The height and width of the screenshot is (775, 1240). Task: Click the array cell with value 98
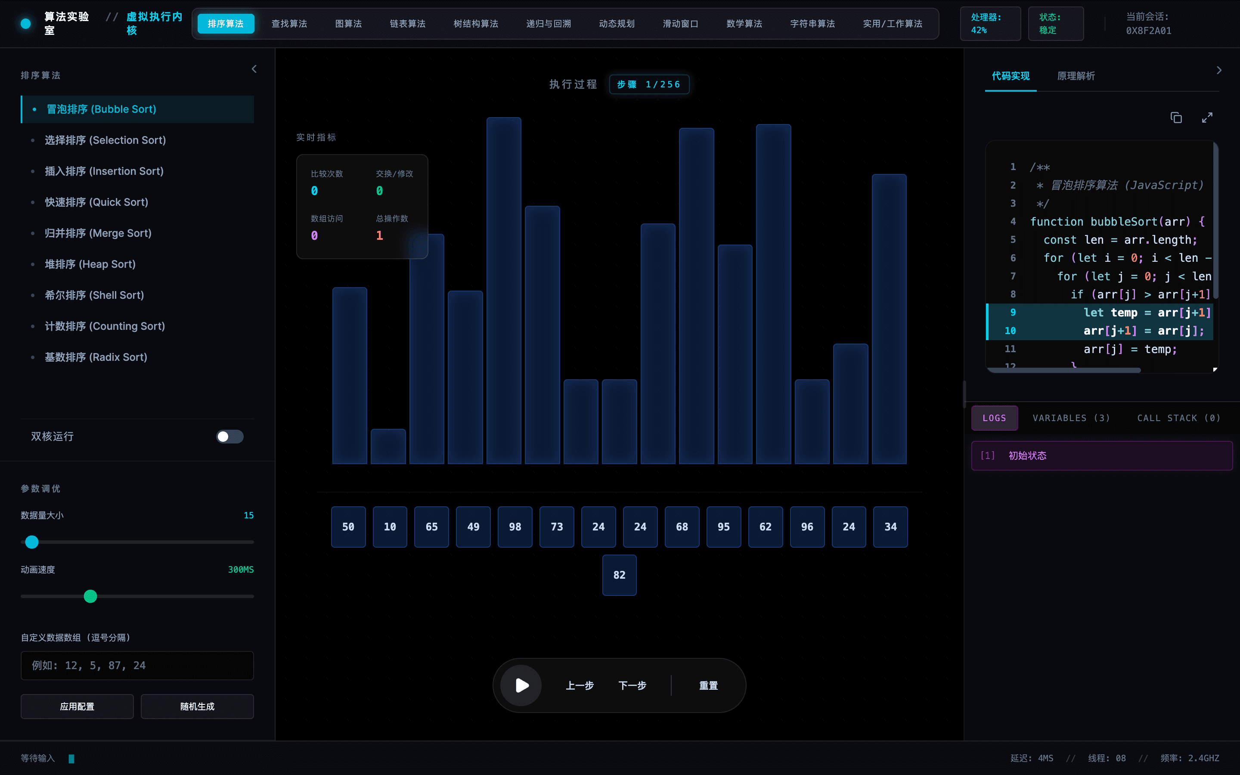[515, 527]
